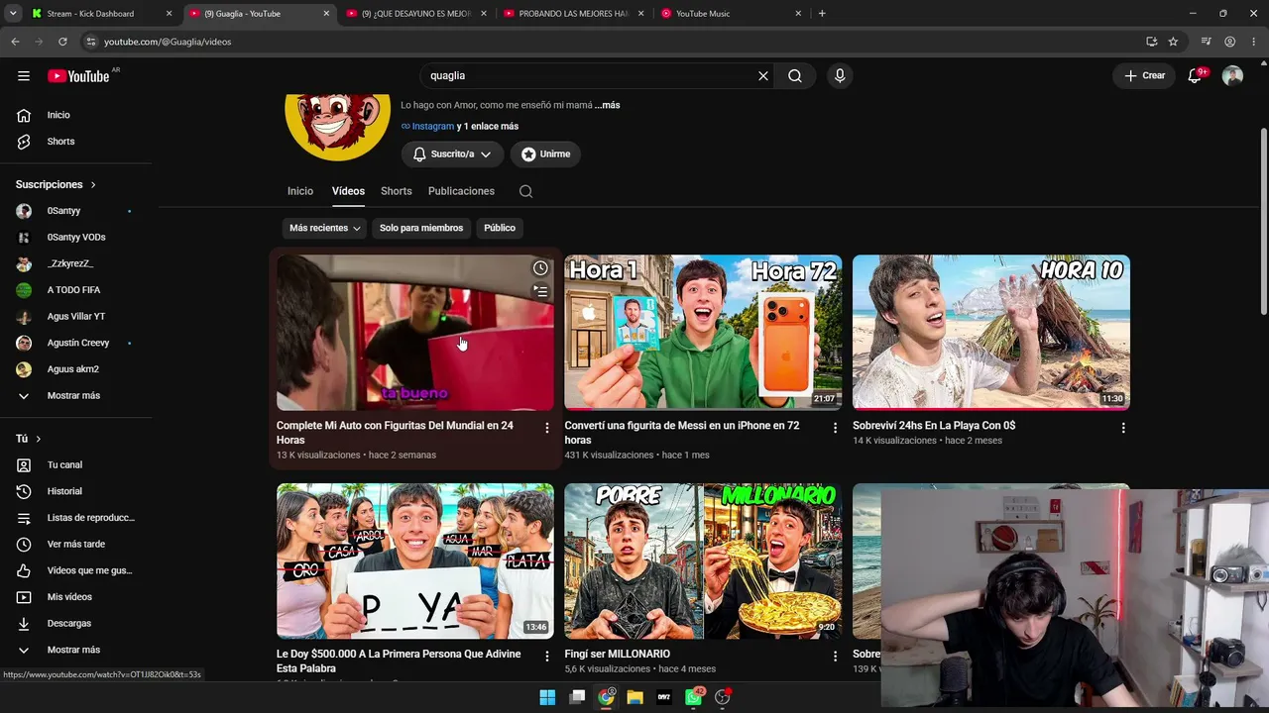The image size is (1269, 713).
Task: Open a new browser tab with the plus
Action: click(822, 14)
